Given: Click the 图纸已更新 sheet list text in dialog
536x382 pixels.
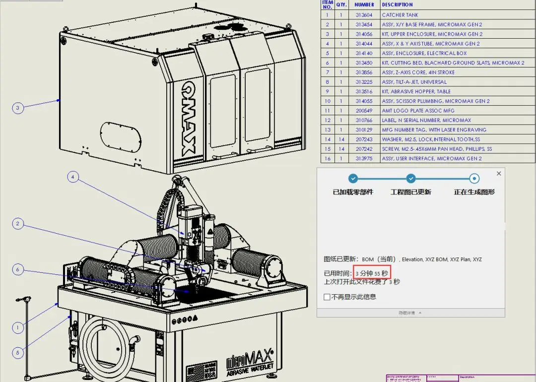Looking at the screenshot, I should point(402,259).
